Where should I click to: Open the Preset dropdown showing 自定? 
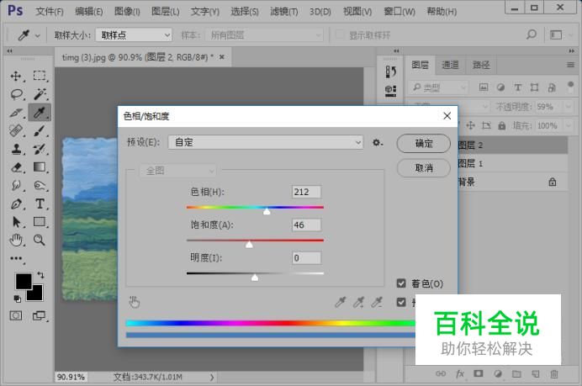pyautogui.click(x=266, y=142)
